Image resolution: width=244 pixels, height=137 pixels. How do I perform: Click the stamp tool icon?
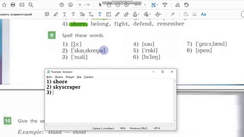click(x=135, y=14)
